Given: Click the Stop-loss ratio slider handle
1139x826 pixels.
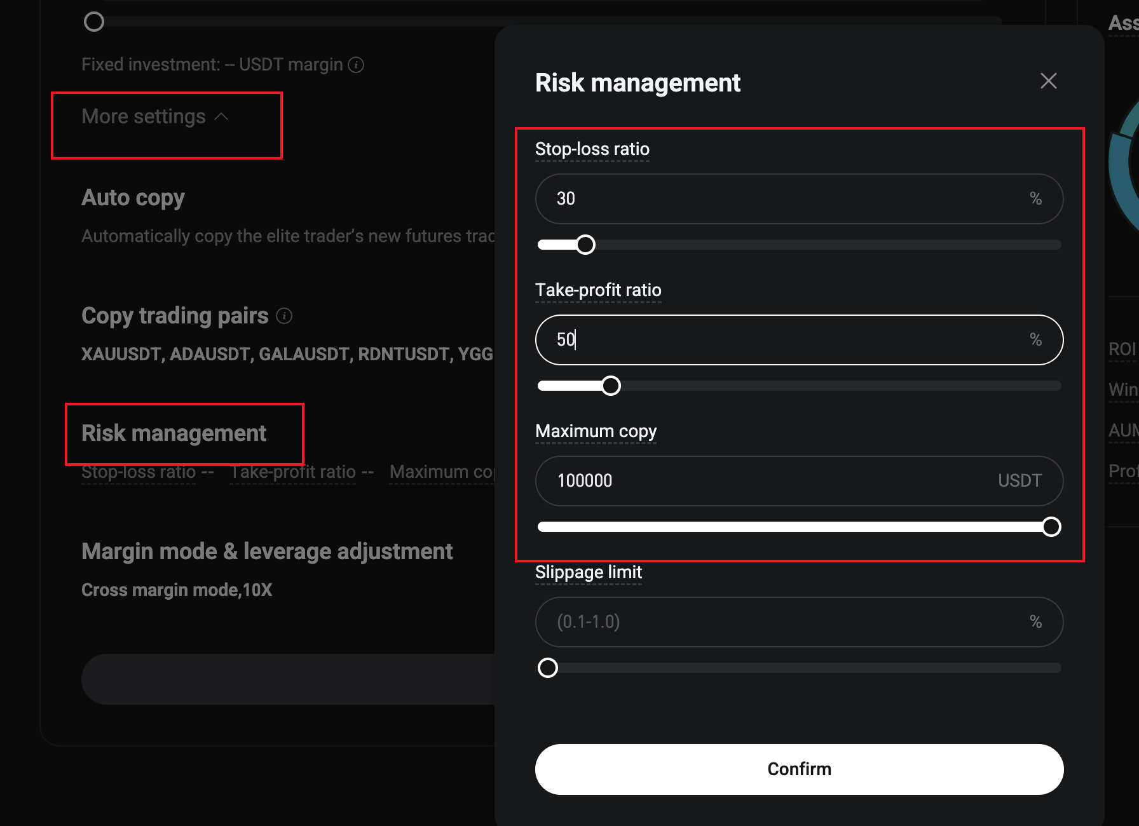Looking at the screenshot, I should pos(585,245).
